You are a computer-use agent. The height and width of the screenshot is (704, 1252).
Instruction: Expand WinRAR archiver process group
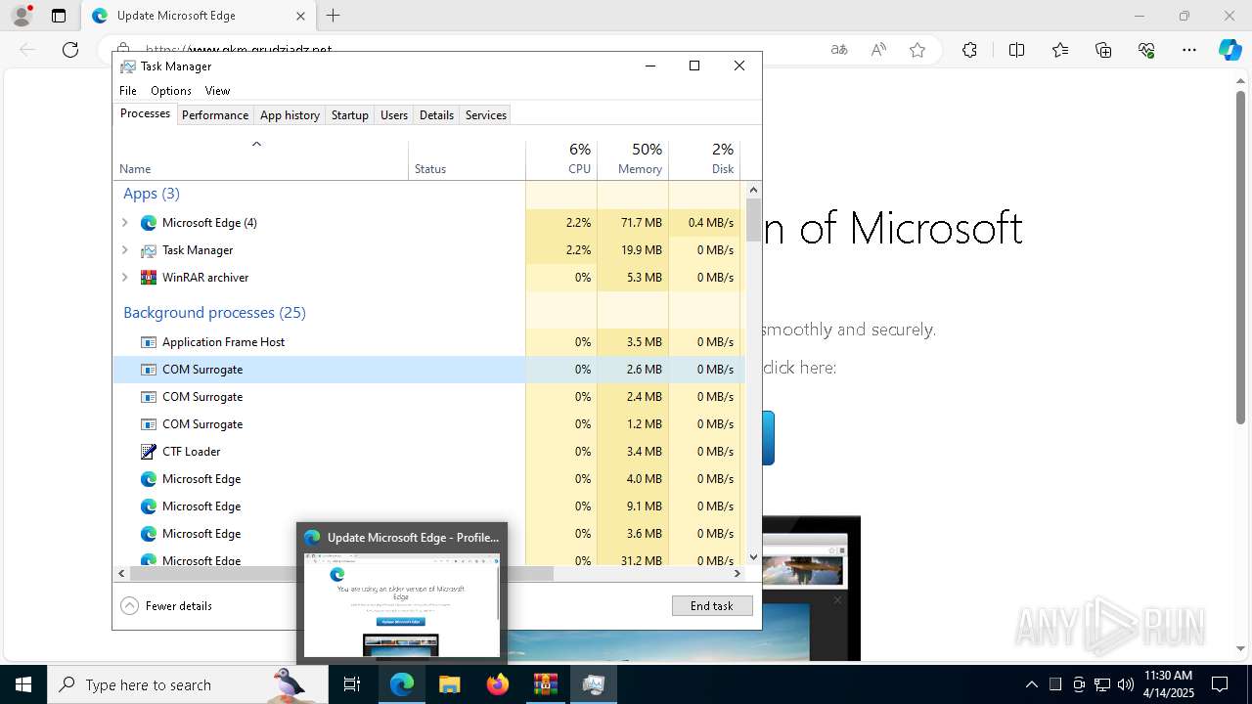click(124, 278)
